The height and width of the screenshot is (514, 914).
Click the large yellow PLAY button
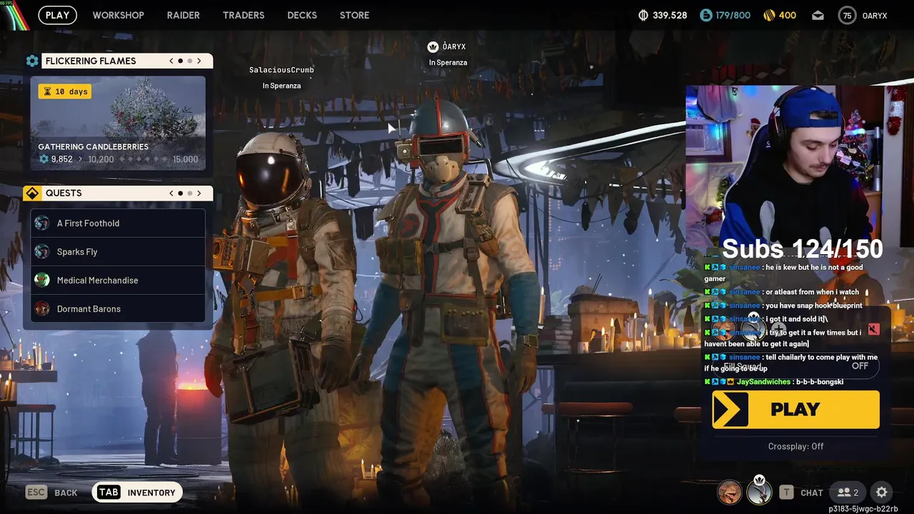[795, 409]
